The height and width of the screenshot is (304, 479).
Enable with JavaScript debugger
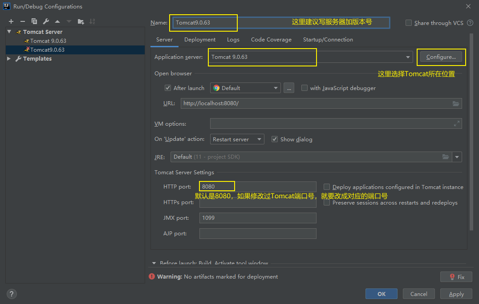pyautogui.click(x=304, y=88)
